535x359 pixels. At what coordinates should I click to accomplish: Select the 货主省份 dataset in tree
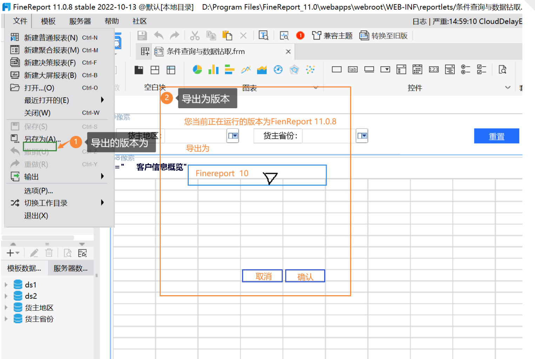click(x=39, y=319)
